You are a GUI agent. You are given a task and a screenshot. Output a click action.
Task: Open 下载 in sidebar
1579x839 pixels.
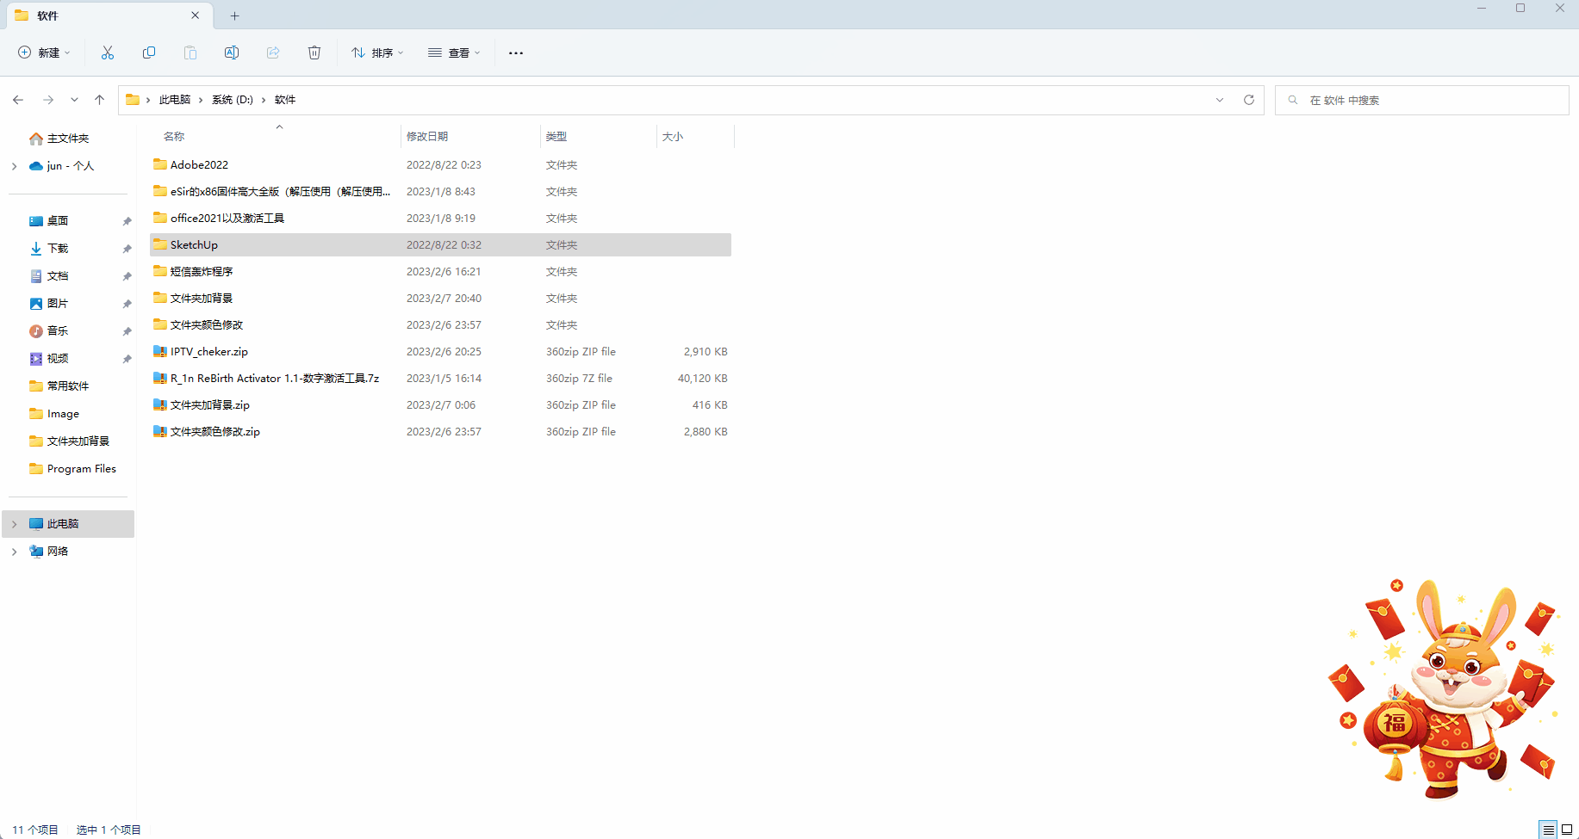coord(58,249)
